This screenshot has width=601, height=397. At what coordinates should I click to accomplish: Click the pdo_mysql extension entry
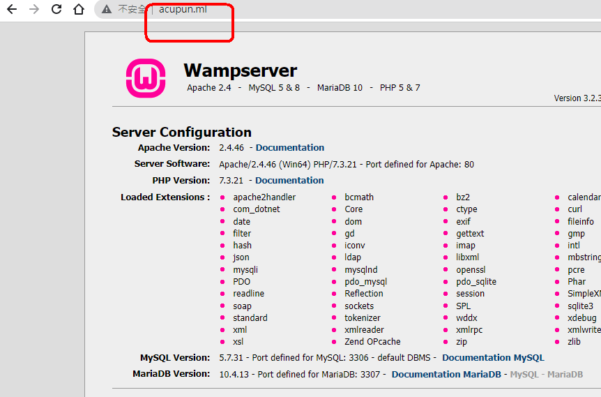(365, 282)
